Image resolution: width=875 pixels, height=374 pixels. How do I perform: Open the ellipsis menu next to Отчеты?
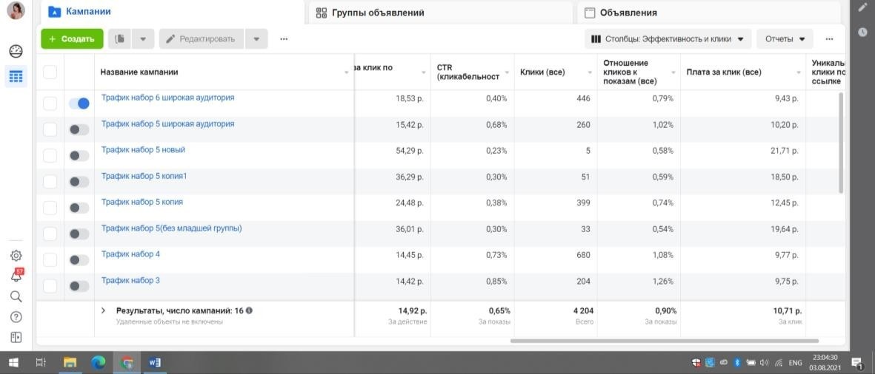click(x=829, y=39)
